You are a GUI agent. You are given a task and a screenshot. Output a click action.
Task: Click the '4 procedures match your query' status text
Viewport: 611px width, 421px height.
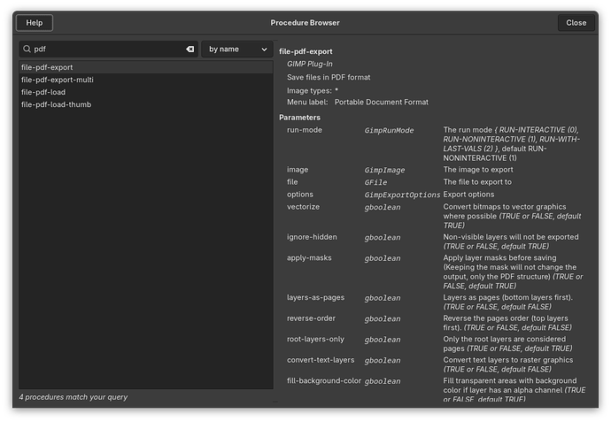click(73, 397)
